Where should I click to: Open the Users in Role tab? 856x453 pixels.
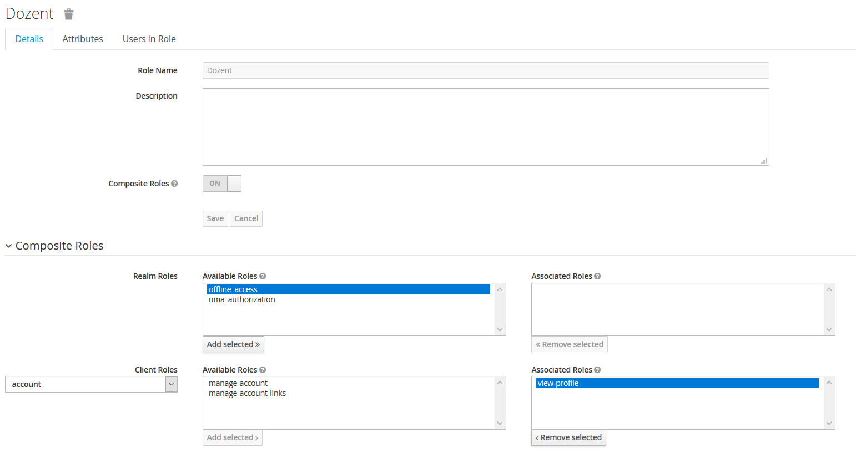pyautogui.click(x=149, y=39)
